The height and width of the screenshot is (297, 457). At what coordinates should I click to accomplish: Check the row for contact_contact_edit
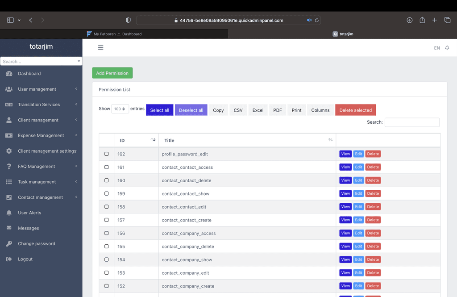point(106,206)
